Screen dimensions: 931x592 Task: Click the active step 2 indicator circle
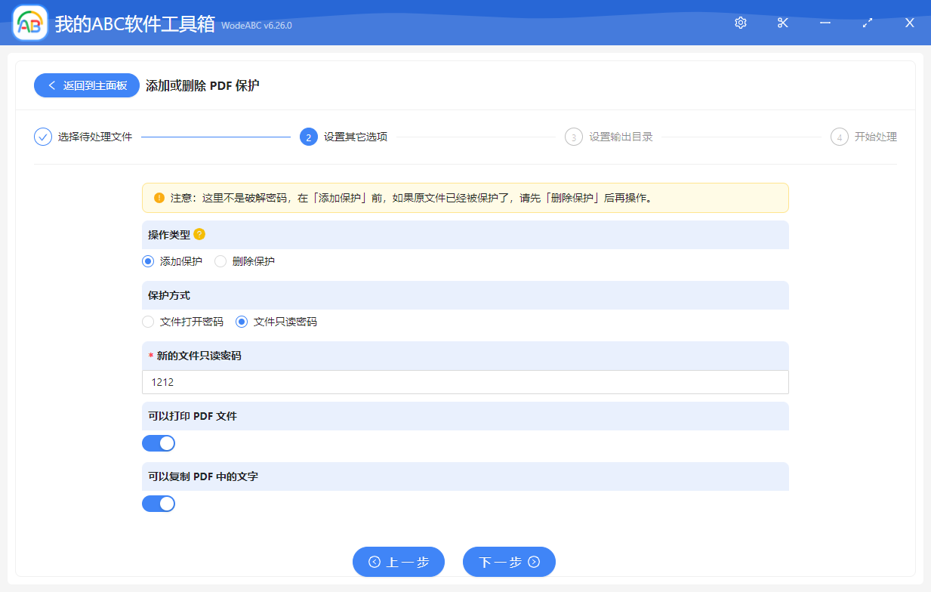pos(308,137)
